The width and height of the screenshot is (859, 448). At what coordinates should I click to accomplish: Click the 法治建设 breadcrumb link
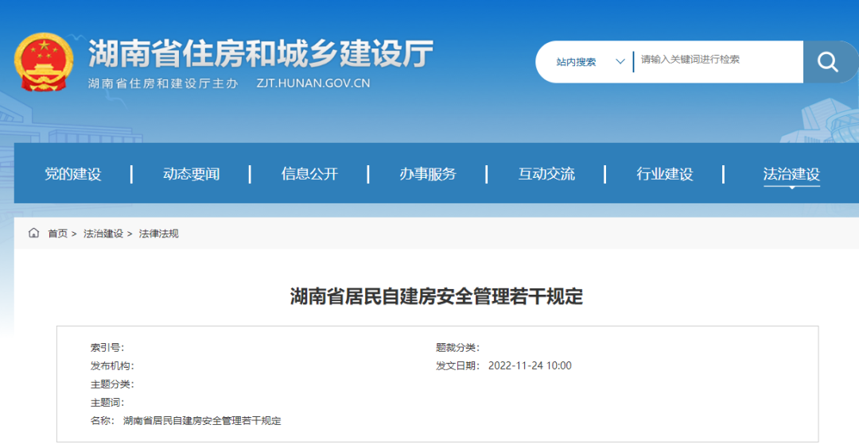point(103,234)
